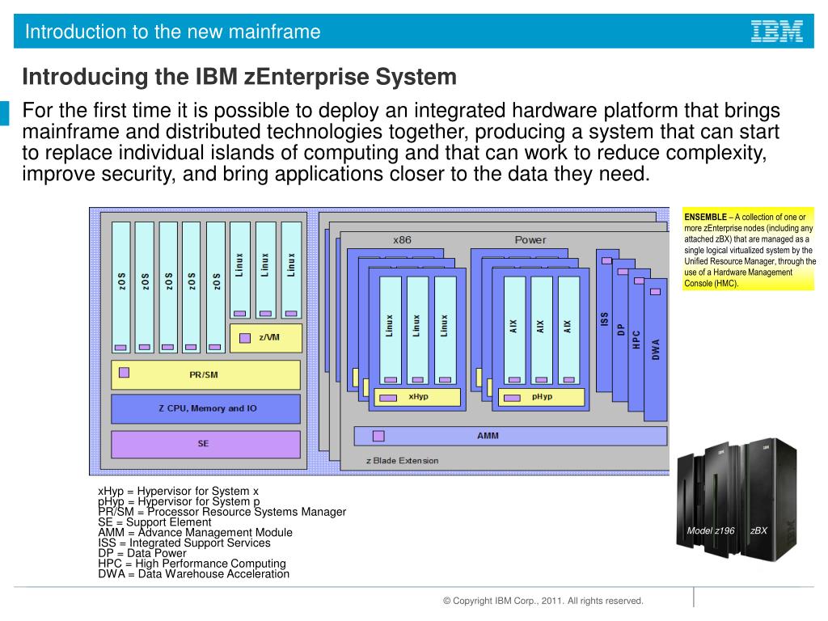Click the purple indicator on the pHyp box
This screenshot has height=621, width=828.
click(x=512, y=398)
